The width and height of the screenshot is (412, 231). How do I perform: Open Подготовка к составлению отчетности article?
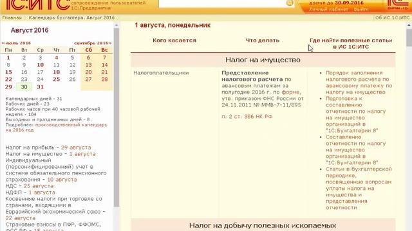pos(356,115)
